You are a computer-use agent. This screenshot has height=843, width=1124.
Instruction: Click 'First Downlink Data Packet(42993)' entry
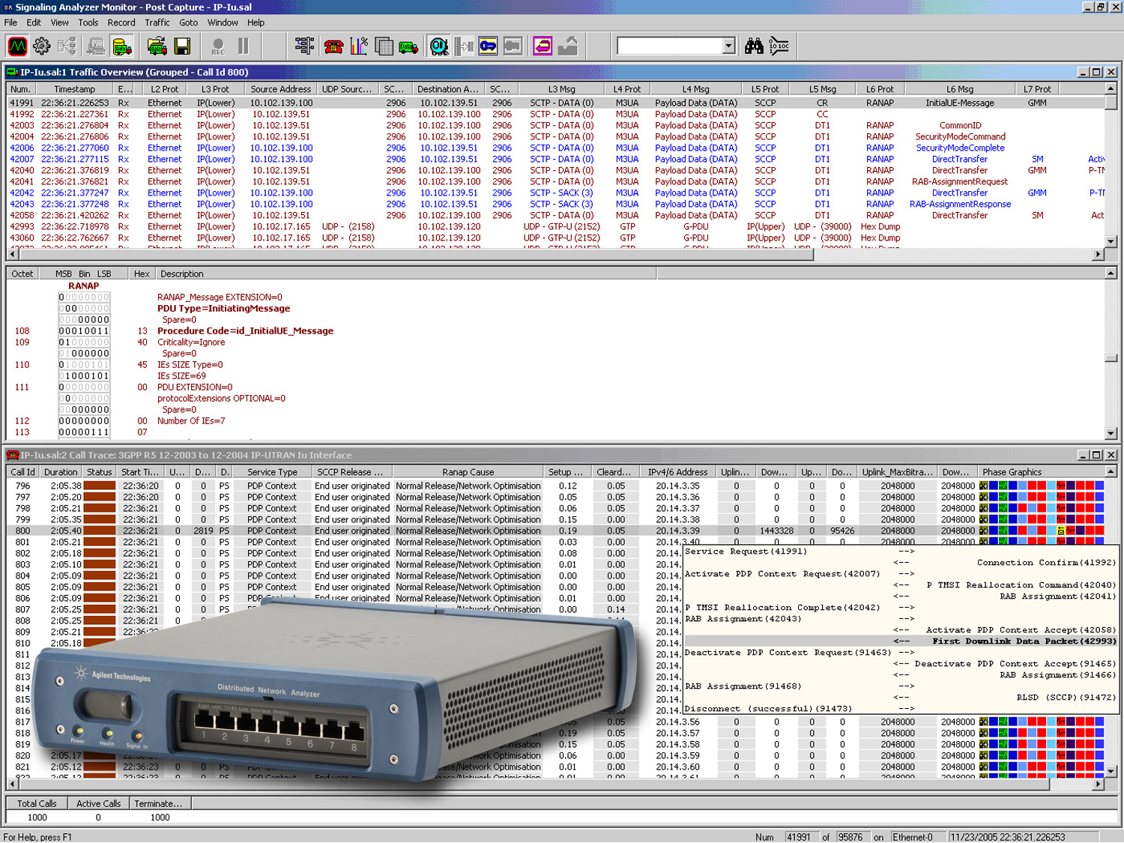pos(1024,641)
